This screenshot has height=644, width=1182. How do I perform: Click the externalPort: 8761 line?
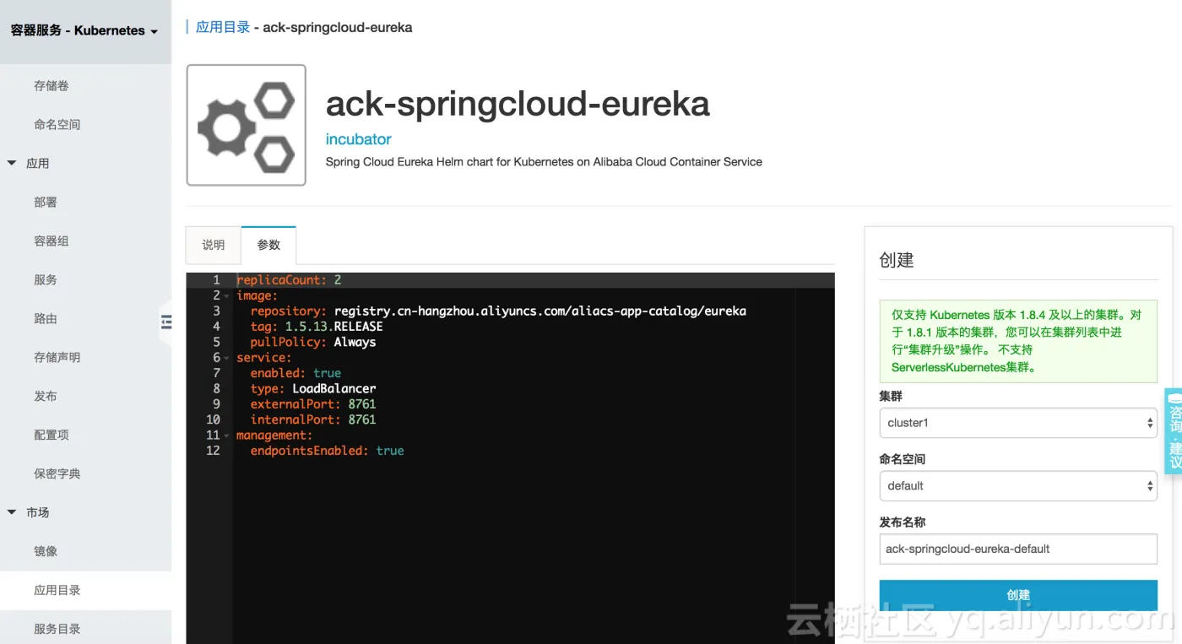(x=313, y=404)
